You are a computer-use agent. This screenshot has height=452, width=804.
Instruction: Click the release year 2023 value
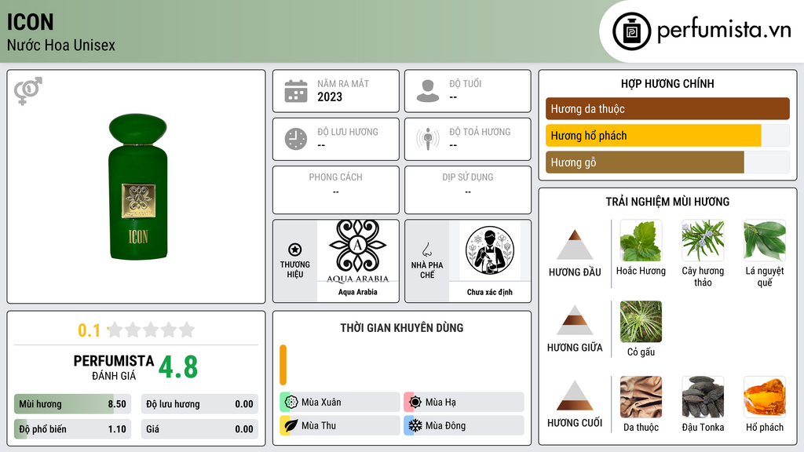[x=330, y=97]
